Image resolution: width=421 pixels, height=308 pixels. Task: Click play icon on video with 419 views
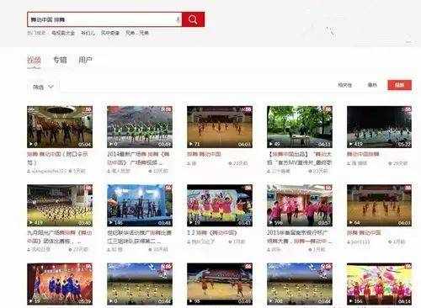pyautogui.click(x=350, y=144)
